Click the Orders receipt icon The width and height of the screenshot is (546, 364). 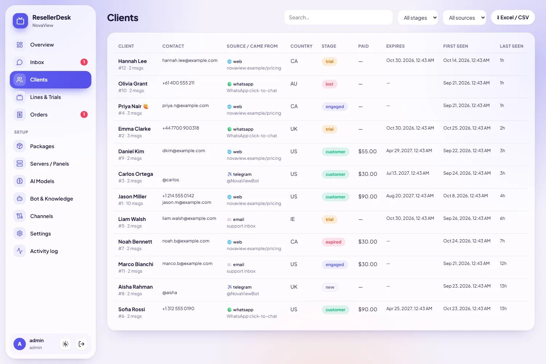(20, 115)
